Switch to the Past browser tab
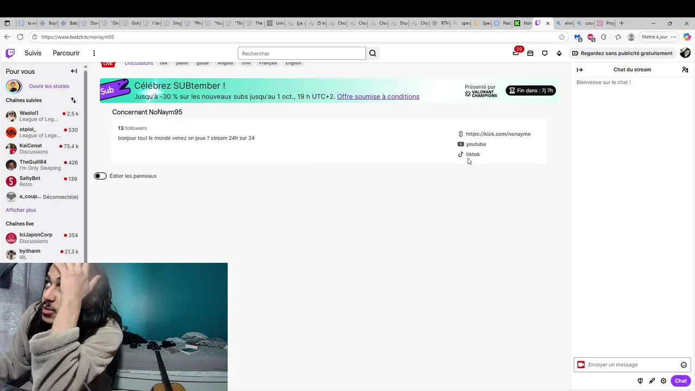 503,23
